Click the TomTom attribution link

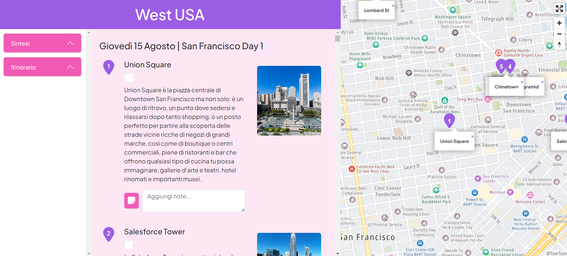point(556,254)
